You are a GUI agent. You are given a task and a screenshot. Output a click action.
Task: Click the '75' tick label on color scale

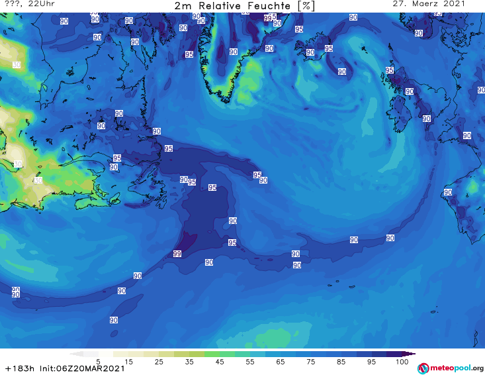pyautogui.click(x=310, y=362)
